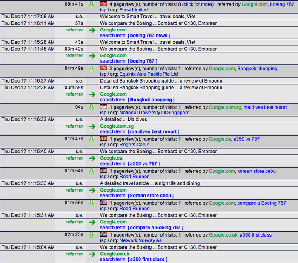Open the Network Norway As link

pos(140,240)
